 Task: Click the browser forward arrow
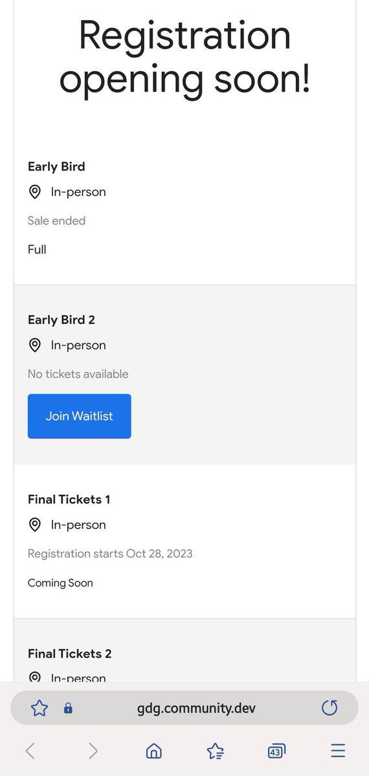click(x=93, y=750)
